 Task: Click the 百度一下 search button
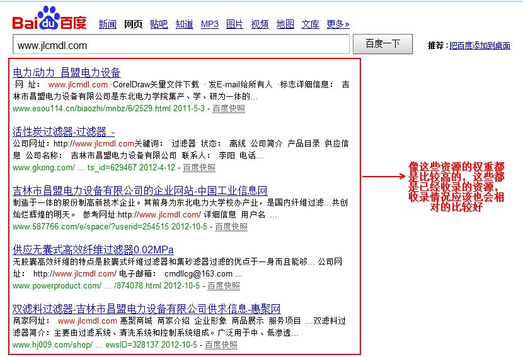click(382, 44)
